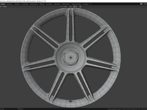Click the center hub of the wheel mesh
The height and width of the screenshot is (110, 147).
click(x=71, y=57)
